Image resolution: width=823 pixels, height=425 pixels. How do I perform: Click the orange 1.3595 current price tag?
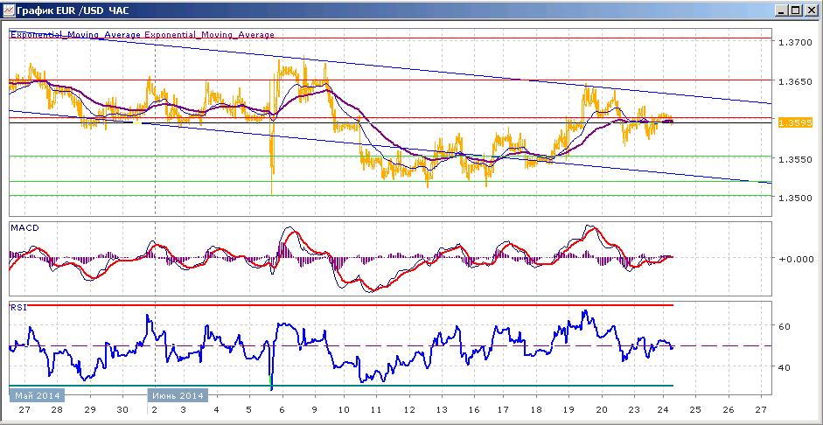click(795, 122)
